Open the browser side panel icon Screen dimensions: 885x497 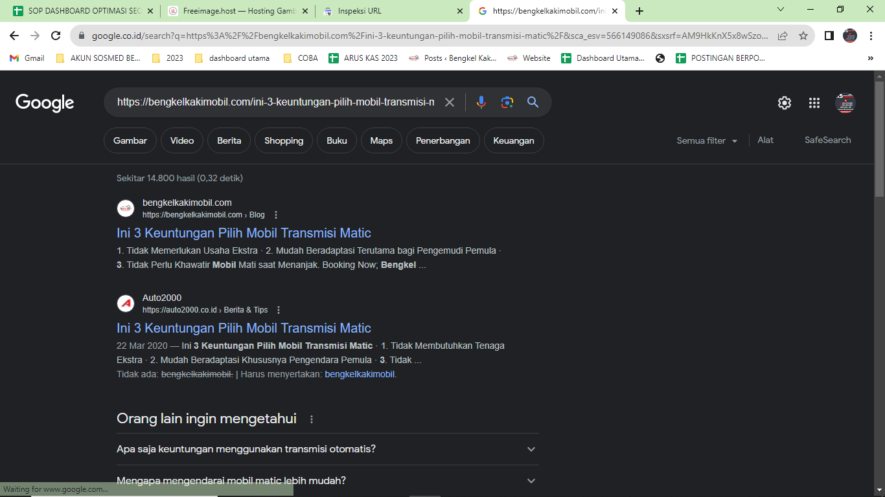[829, 36]
